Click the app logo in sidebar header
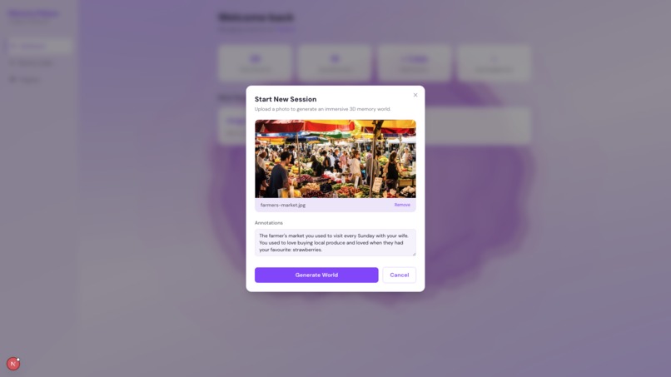This screenshot has width=671, height=377. [x=33, y=15]
